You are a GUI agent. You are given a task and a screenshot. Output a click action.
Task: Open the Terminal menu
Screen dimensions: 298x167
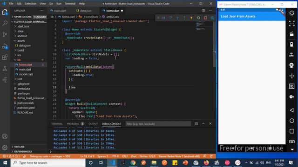(70, 3)
